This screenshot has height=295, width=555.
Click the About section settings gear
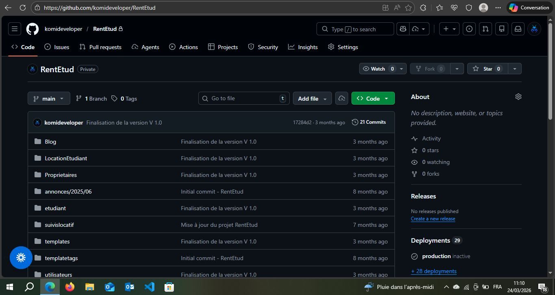518,97
